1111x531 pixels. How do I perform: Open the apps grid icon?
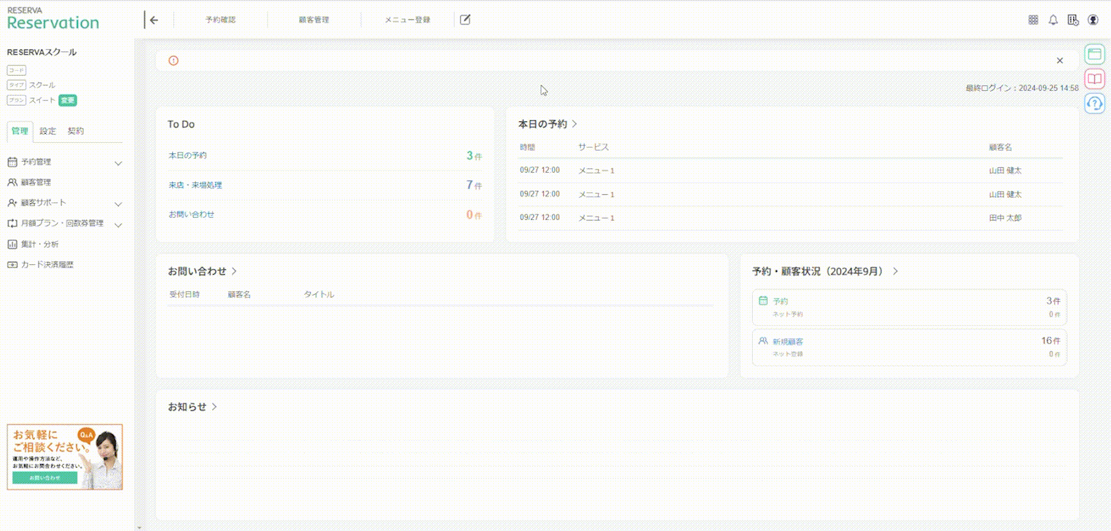[1033, 20]
